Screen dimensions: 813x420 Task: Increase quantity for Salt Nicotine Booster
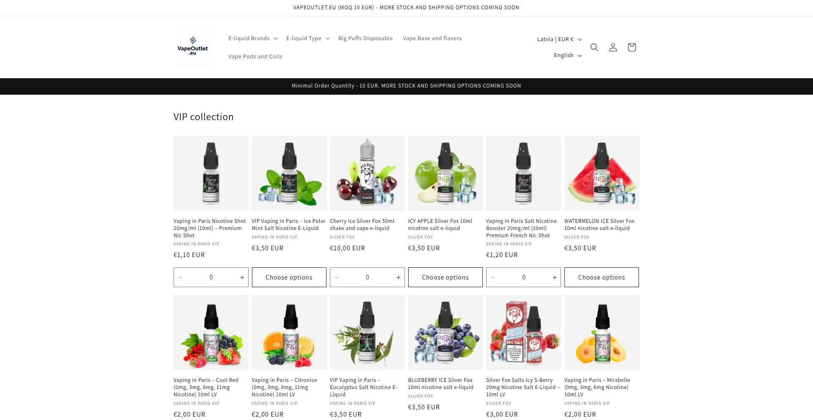click(554, 277)
